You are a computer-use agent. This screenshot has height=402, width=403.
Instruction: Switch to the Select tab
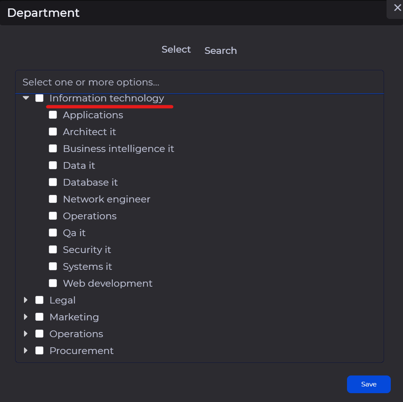[176, 50]
